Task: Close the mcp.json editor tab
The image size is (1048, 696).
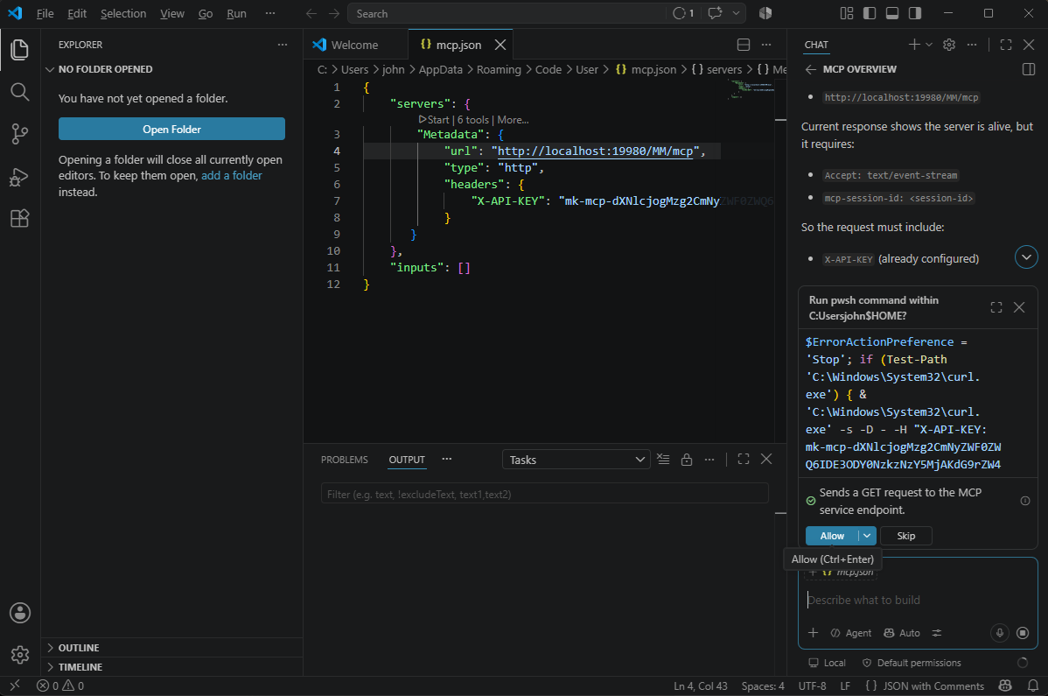Action: pos(500,45)
